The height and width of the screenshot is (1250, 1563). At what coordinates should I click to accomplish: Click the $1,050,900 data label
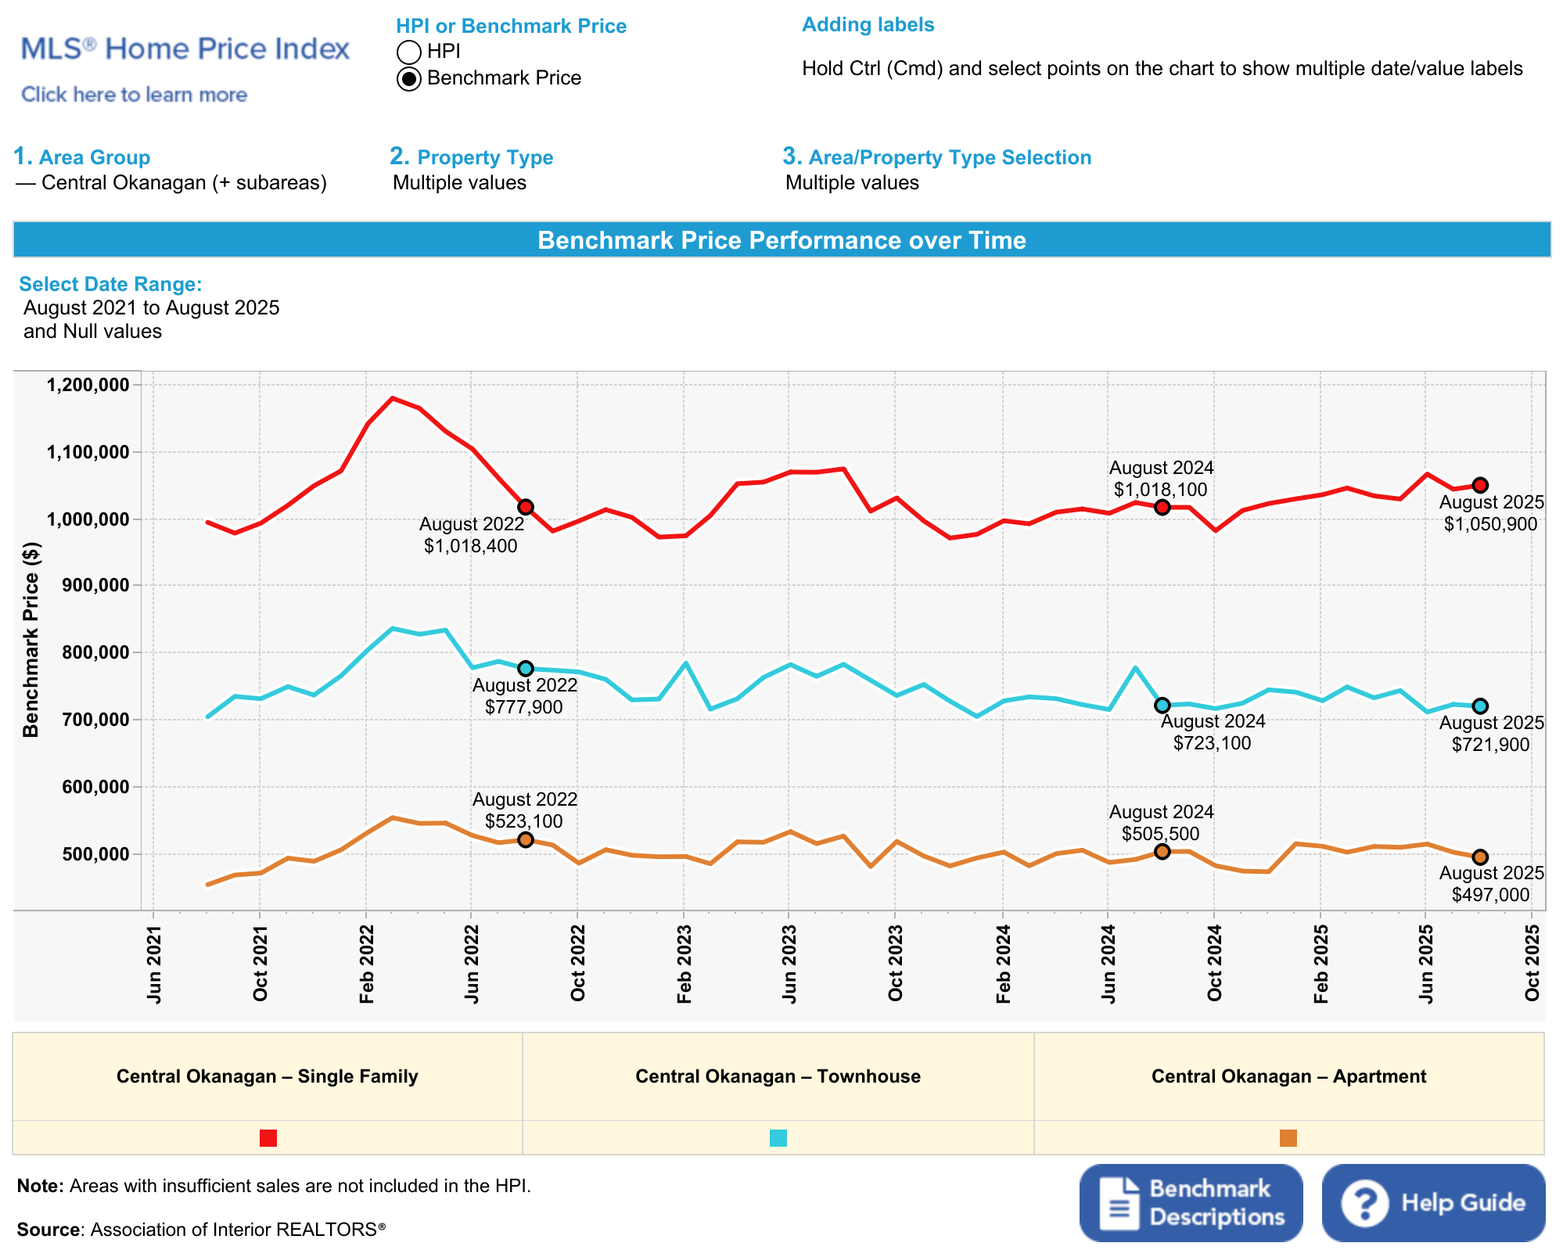point(1491,524)
